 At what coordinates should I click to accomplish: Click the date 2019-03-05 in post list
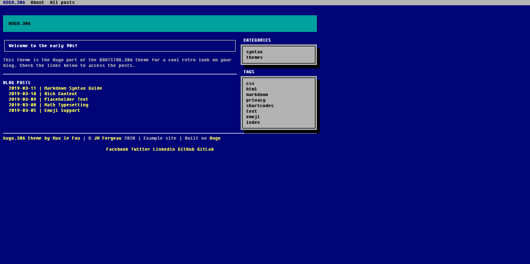[x=22, y=110]
